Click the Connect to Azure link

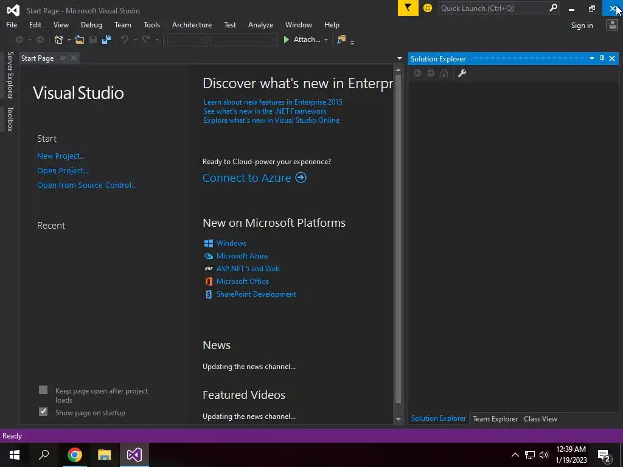(x=247, y=178)
